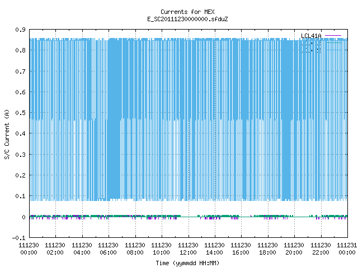
Task: Click the 02:00 time tick label
Action: [x=55, y=252]
